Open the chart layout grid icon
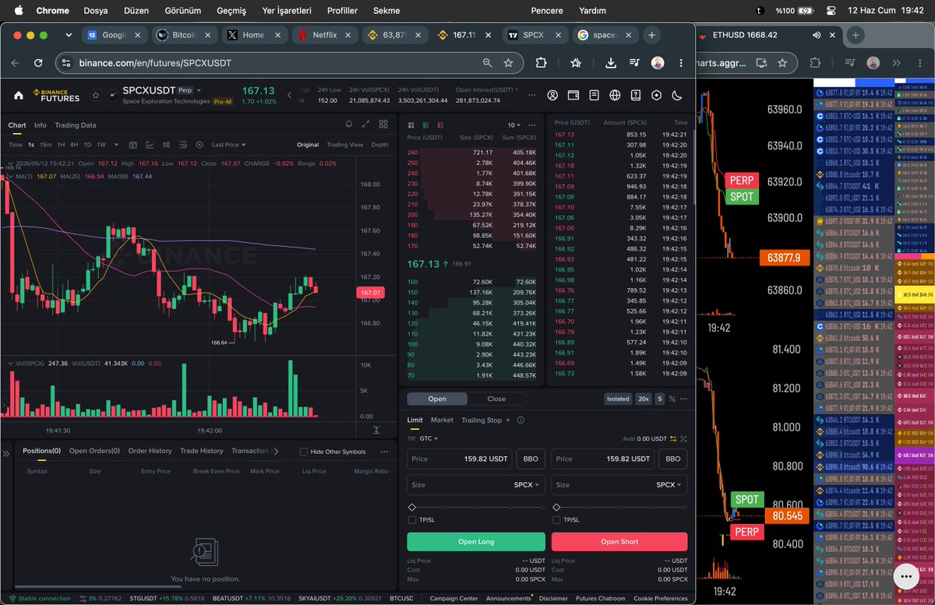Viewport: 935px width, 605px height. pyautogui.click(x=383, y=124)
